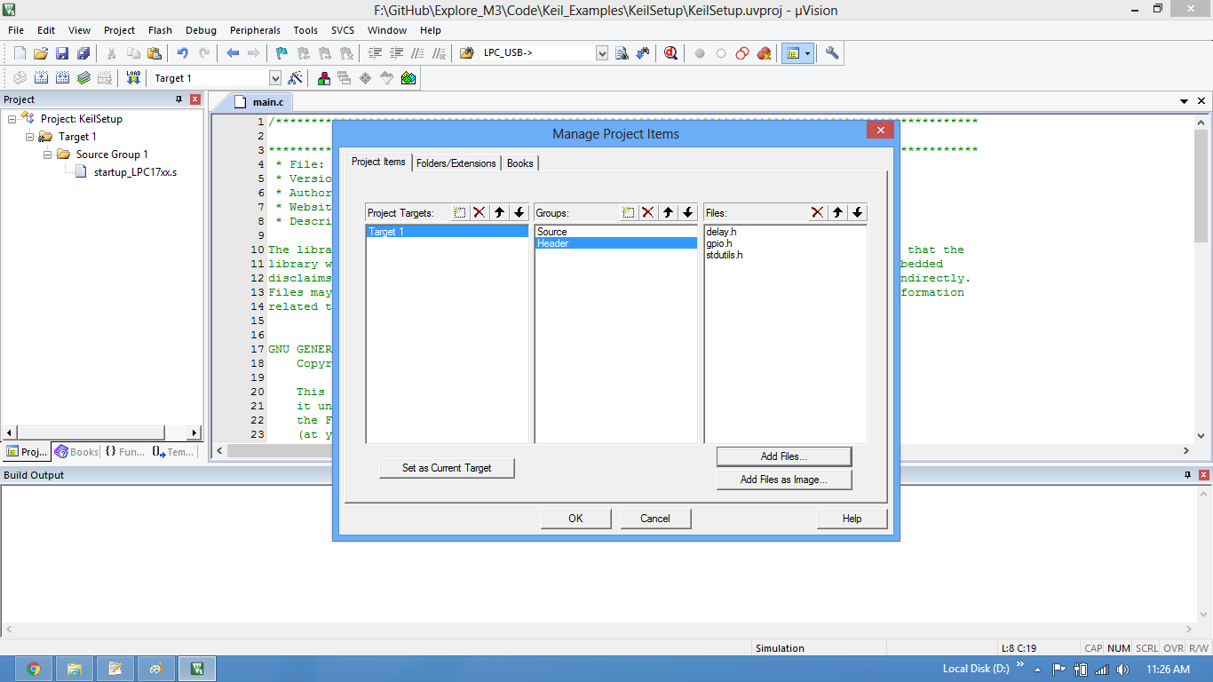Collapse the Target 1 tree node
Screen dimensions: 1213x682
31,137
